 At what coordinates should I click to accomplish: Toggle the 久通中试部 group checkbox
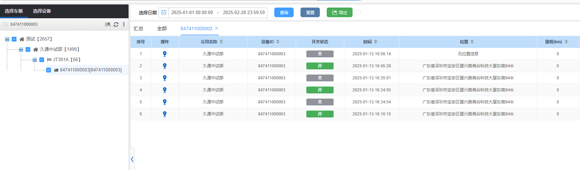click(28, 49)
